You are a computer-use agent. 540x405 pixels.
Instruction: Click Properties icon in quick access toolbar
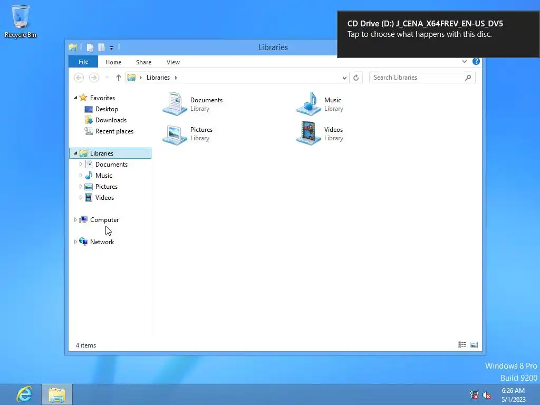pos(90,47)
